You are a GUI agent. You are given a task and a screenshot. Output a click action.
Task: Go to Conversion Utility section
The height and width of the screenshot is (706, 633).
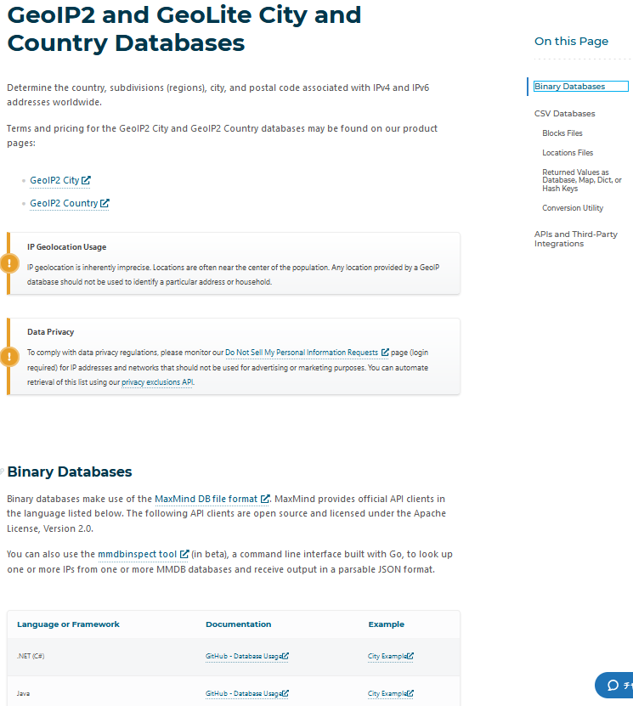573,208
